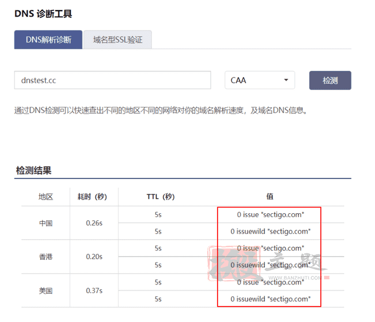The image size is (375, 322).
Task: Click the DNS 诊断工具 page title
Action: coord(43,13)
